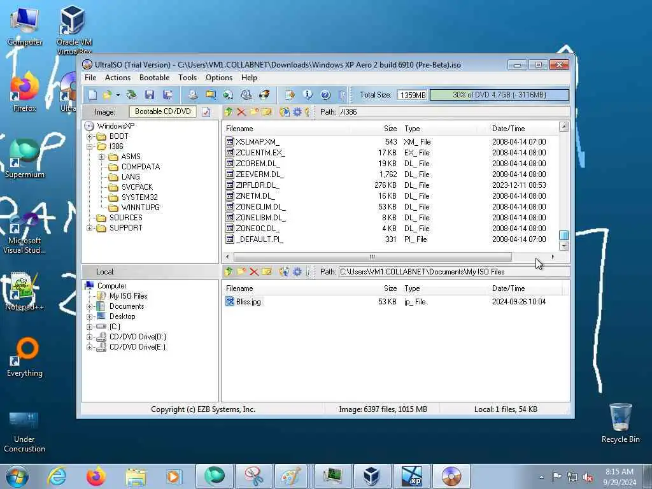Click the DVD 4.7GB capacity usage bar
Screen dimensions: 652x489
[499, 95]
